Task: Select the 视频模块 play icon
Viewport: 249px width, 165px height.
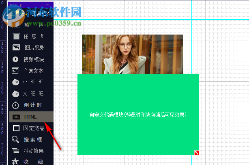Action: (15, 59)
